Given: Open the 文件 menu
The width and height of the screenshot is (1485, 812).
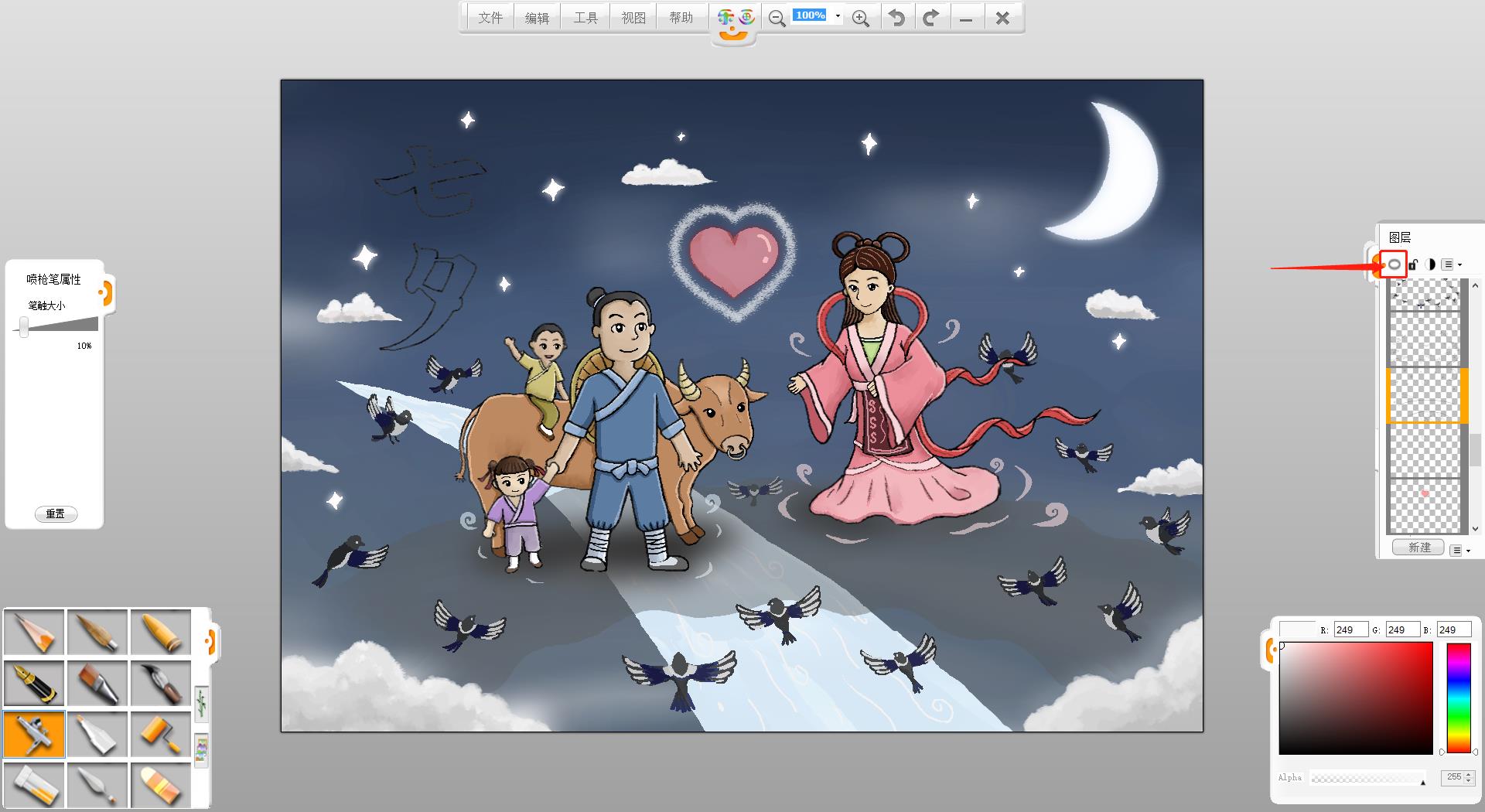Looking at the screenshot, I should 490,18.
